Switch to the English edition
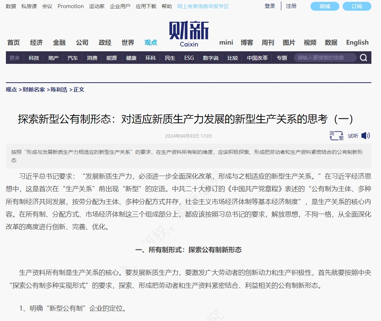Viewport: 381px width, 321px height. [x=357, y=42]
